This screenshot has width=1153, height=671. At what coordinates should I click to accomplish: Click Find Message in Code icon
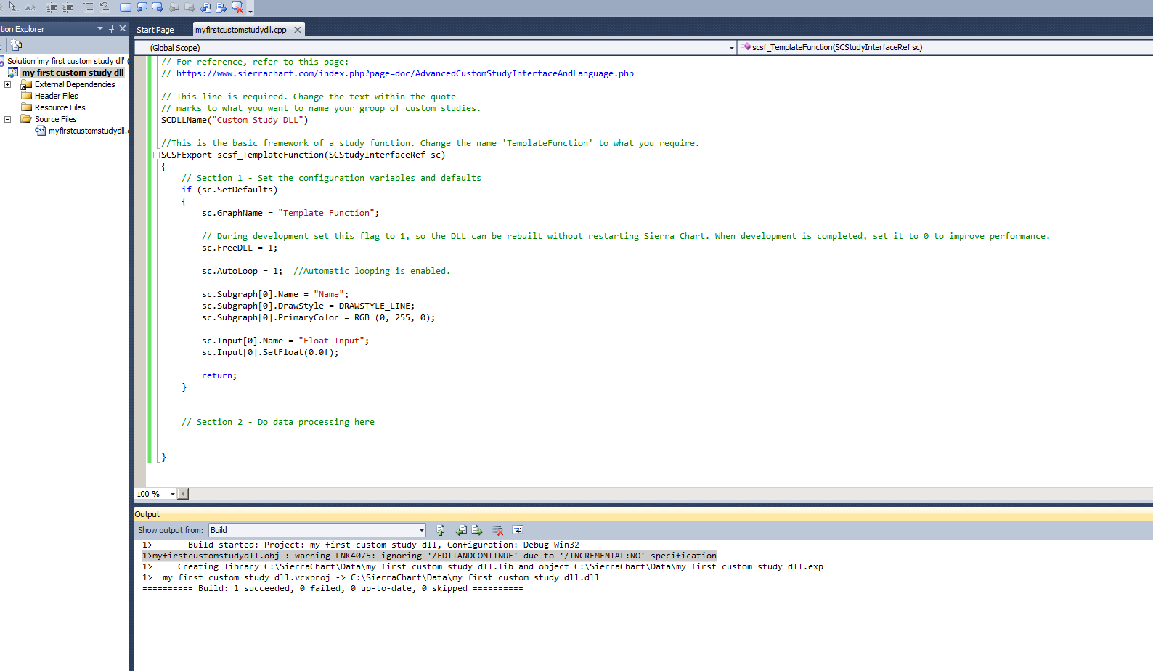pyautogui.click(x=440, y=530)
